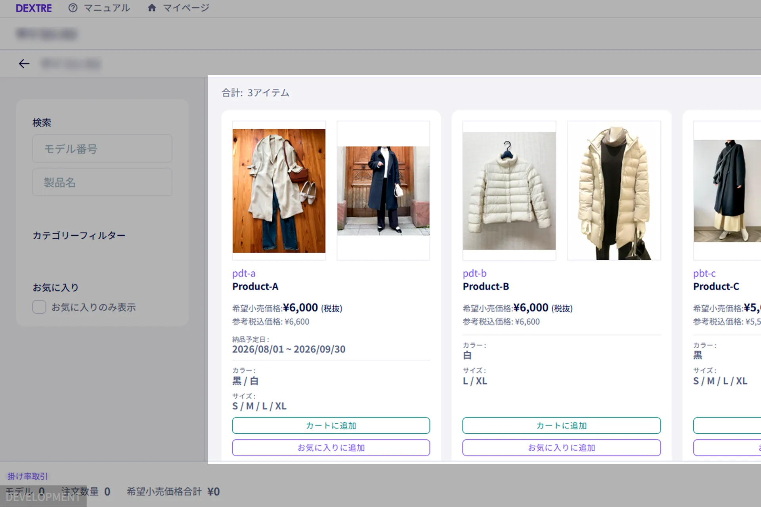This screenshot has height=507, width=761.
Task: Open the pdt-a model link
Action: [244, 273]
